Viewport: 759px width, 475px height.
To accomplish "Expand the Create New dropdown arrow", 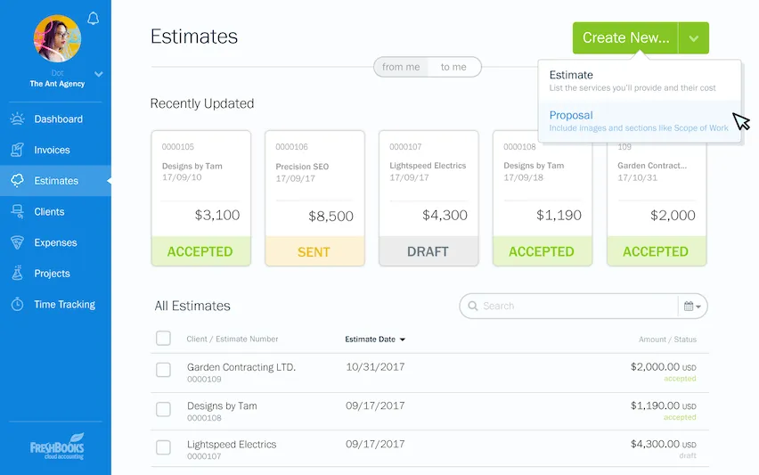I will (x=694, y=38).
